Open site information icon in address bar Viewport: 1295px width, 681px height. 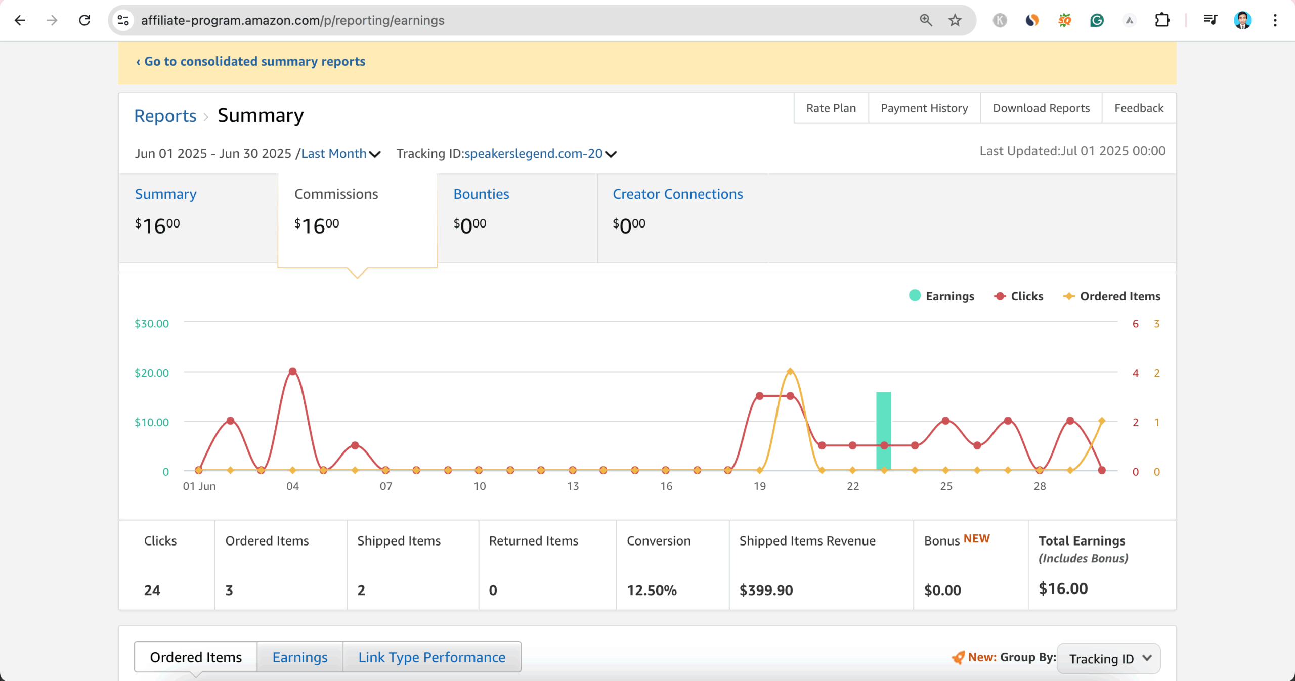click(123, 20)
